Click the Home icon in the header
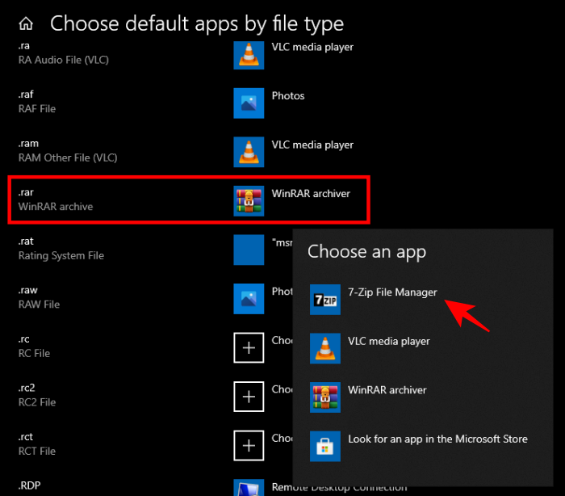Viewport: 565px width, 496px height. tap(27, 23)
